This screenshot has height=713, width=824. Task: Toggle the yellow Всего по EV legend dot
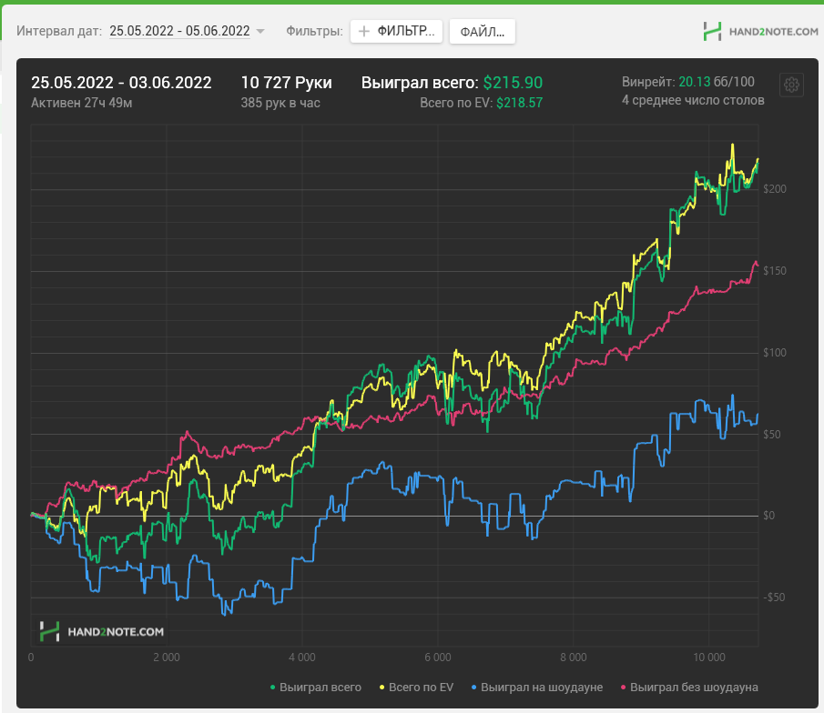tap(382, 688)
